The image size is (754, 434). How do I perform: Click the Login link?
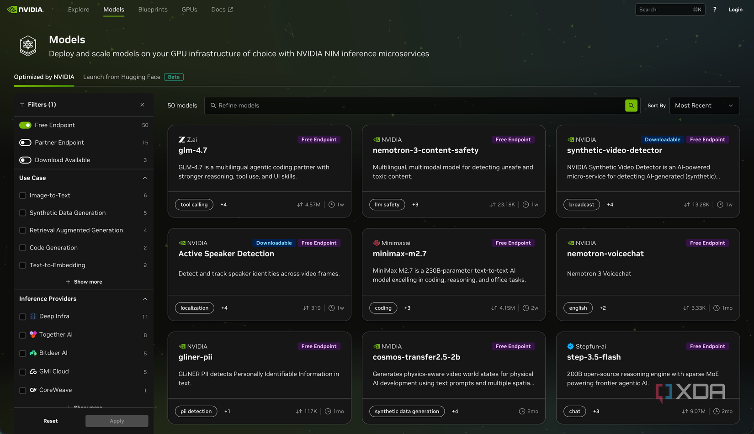[x=736, y=10]
